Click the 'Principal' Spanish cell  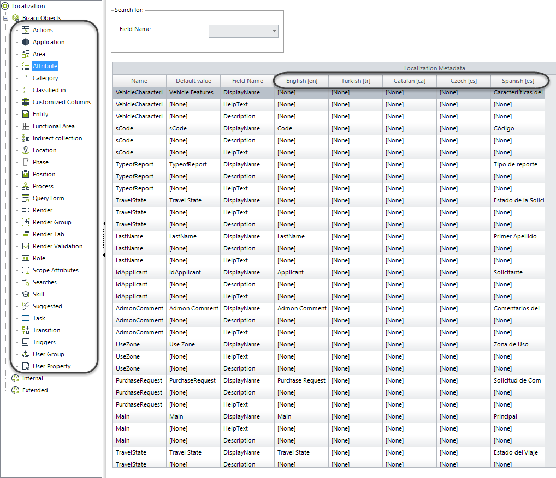(x=518, y=417)
